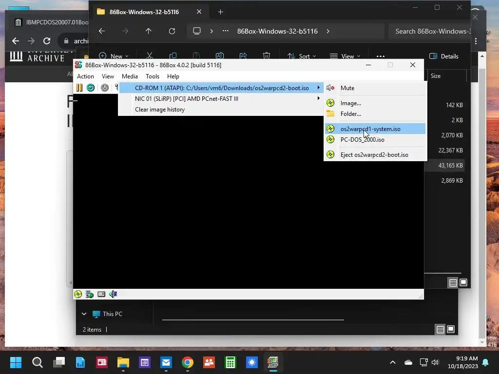Image resolution: width=499 pixels, height=374 pixels.
Task: Click the Share icon in File Explorer
Action: tap(243, 56)
